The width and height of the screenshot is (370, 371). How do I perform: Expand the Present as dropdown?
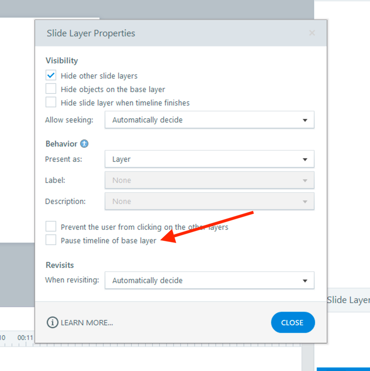[x=209, y=159]
